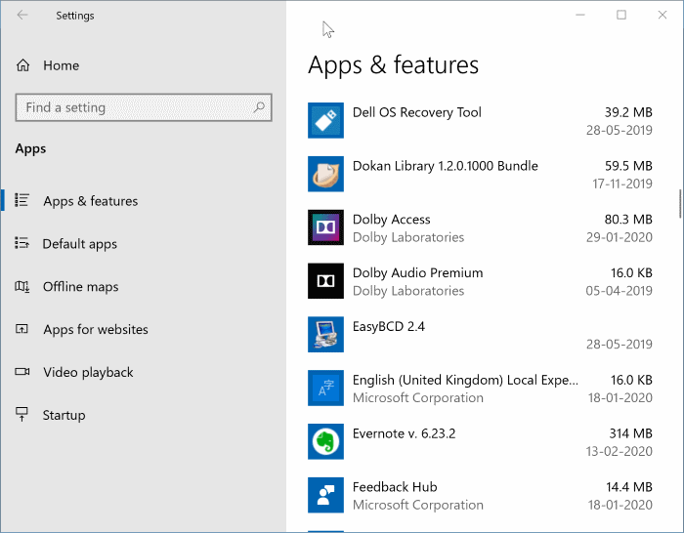The height and width of the screenshot is (533, 684).
Task: Close the Settings window
Action: click(x=663, y=15)
